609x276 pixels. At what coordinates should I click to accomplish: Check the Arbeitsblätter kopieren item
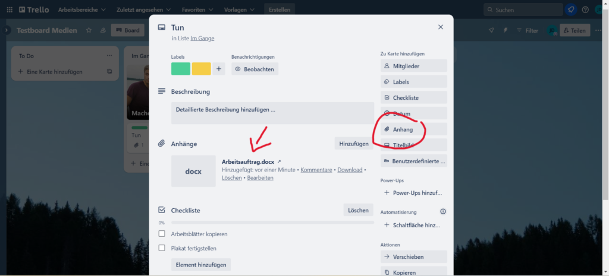pyautogui.click(x=162, y=234)
